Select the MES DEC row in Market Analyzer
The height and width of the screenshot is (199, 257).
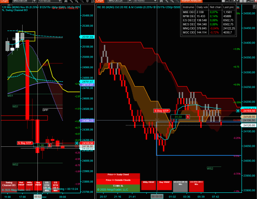coord(208,24)
